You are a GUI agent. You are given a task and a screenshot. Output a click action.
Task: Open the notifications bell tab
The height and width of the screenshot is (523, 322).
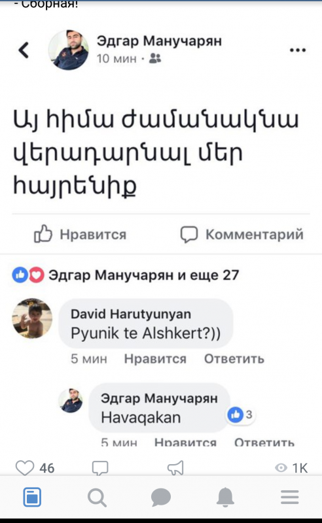[226, 498]
